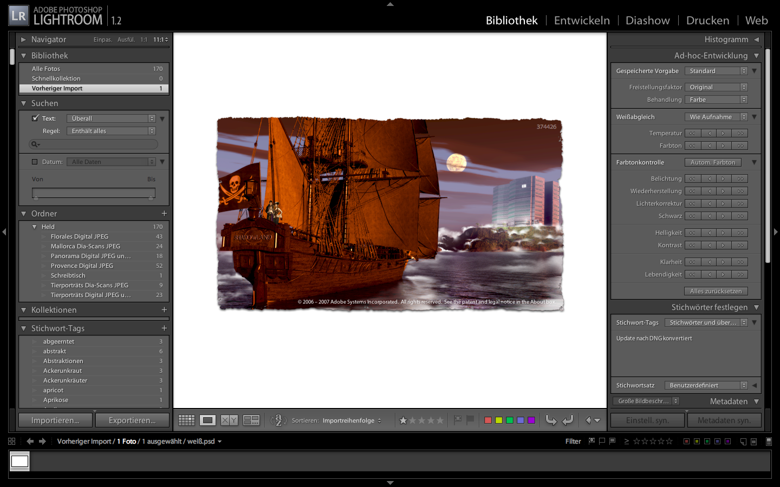Open Behandlung Farbe dropdown
Viewport: 780px width, 487px height.
[x=716, y=100]
